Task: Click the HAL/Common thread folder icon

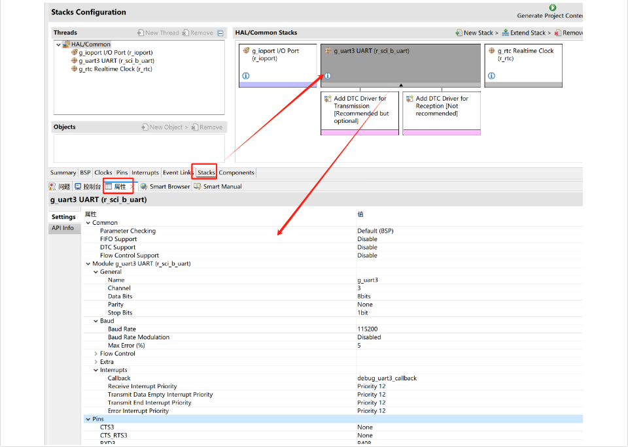Action: (67, 44)
